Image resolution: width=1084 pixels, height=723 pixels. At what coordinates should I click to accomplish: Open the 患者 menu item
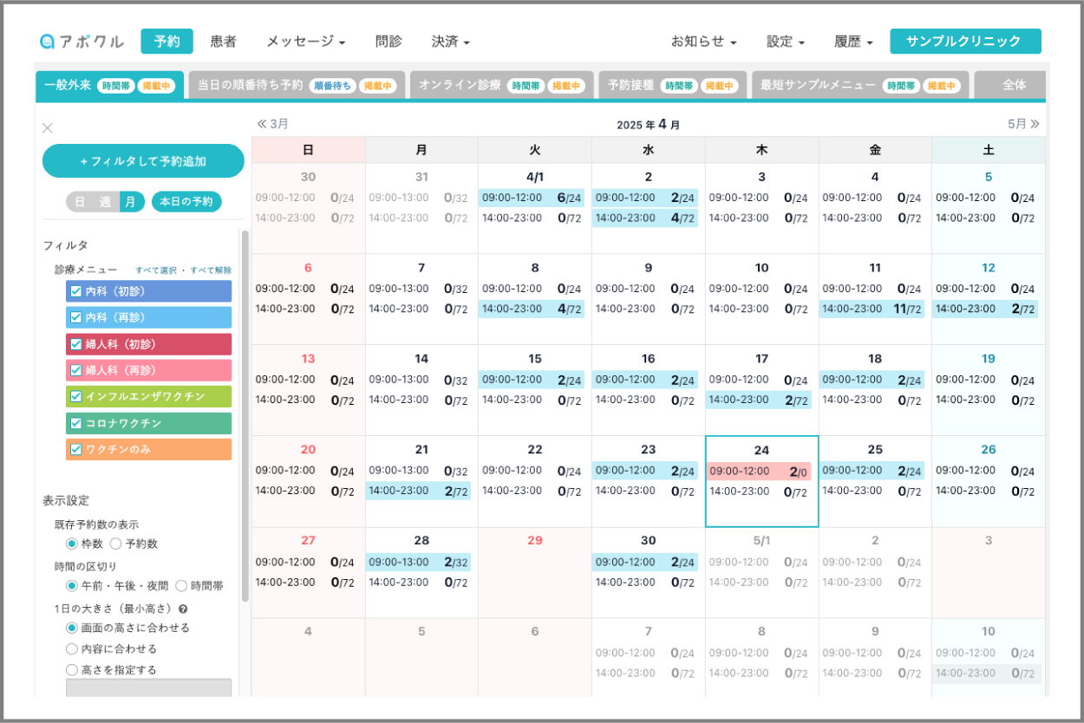223,42
